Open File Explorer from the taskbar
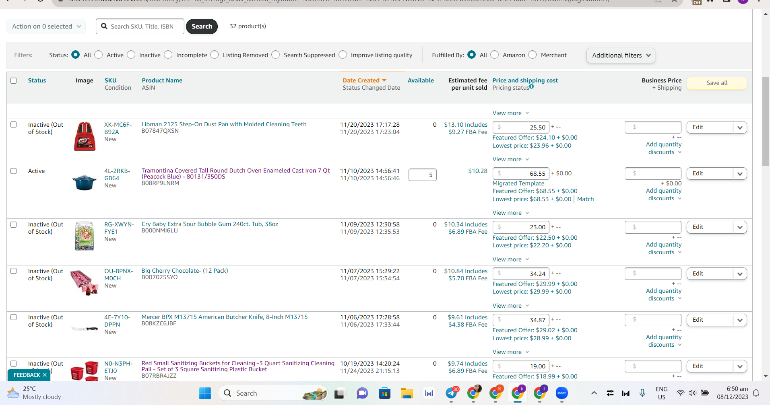Image resolution: width=770 pixels, height=405 pixels. point(407,393)
